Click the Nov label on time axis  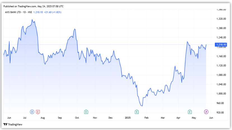tap(95, 118)
